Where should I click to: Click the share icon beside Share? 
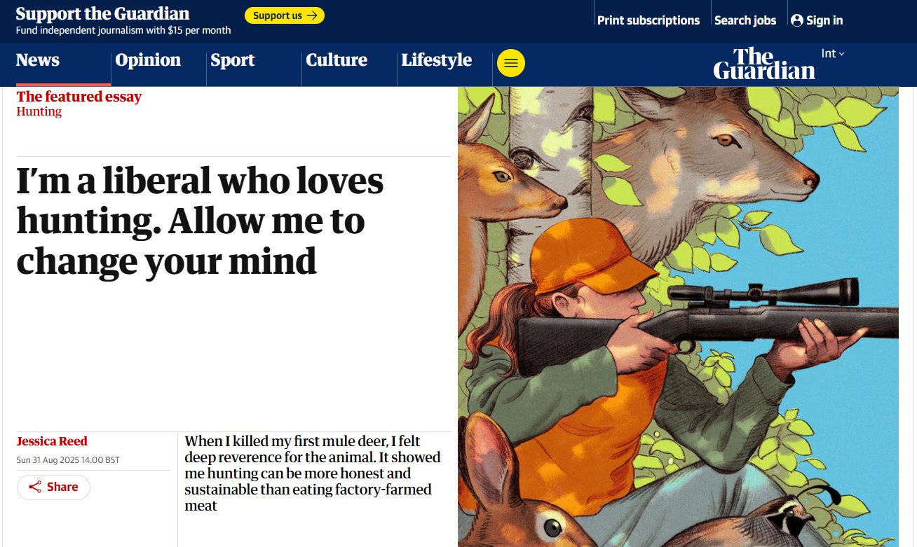pos(34,487)
